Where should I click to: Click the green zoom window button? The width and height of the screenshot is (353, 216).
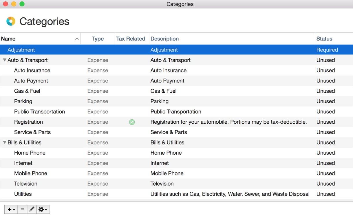22,4
